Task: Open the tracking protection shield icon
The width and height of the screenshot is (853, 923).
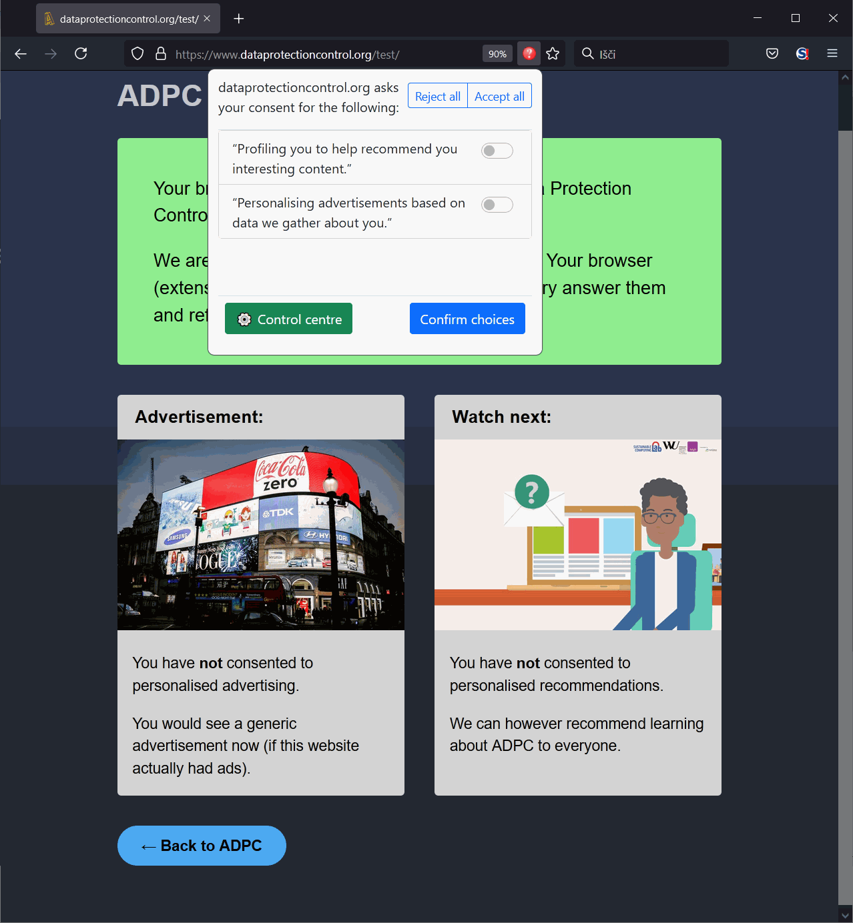Action: [137, 53]
